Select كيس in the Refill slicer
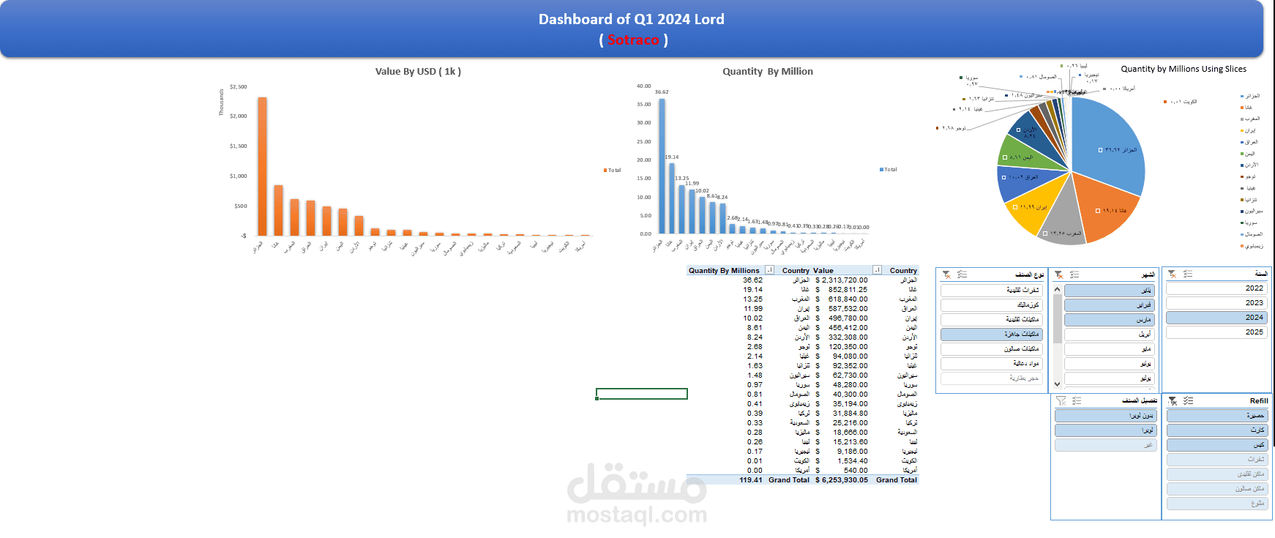1275x538 pixels. tap(1216, 445)
